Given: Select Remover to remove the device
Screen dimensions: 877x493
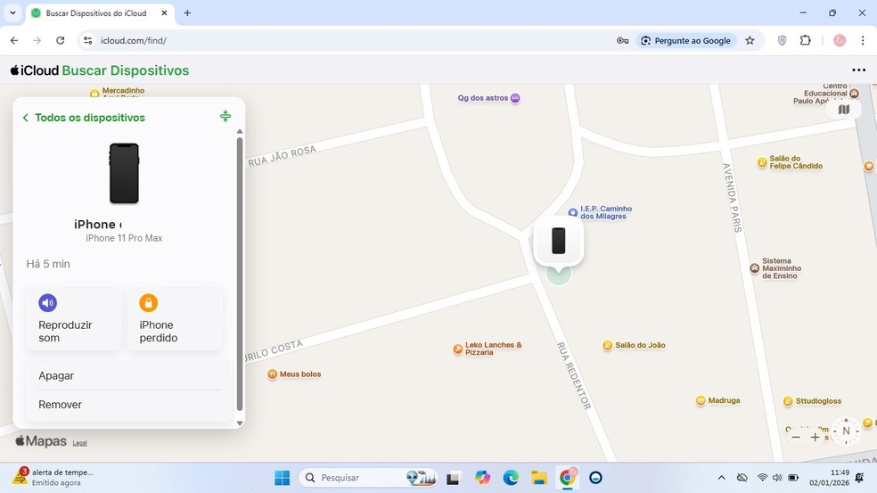Looking at the screenshot, I should 129,405.
